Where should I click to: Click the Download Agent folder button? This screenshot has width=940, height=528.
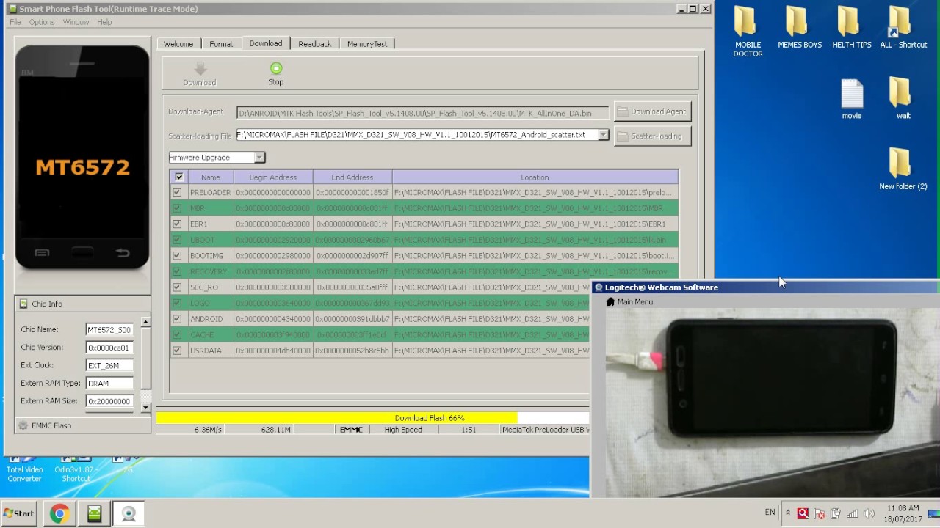point(652,111)
